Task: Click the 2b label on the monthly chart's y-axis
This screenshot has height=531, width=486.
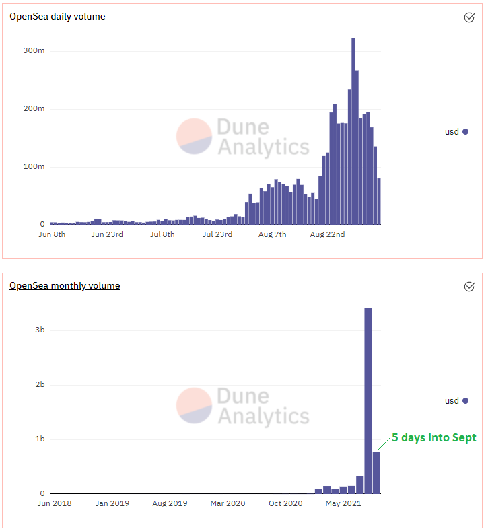Action: 40,384
